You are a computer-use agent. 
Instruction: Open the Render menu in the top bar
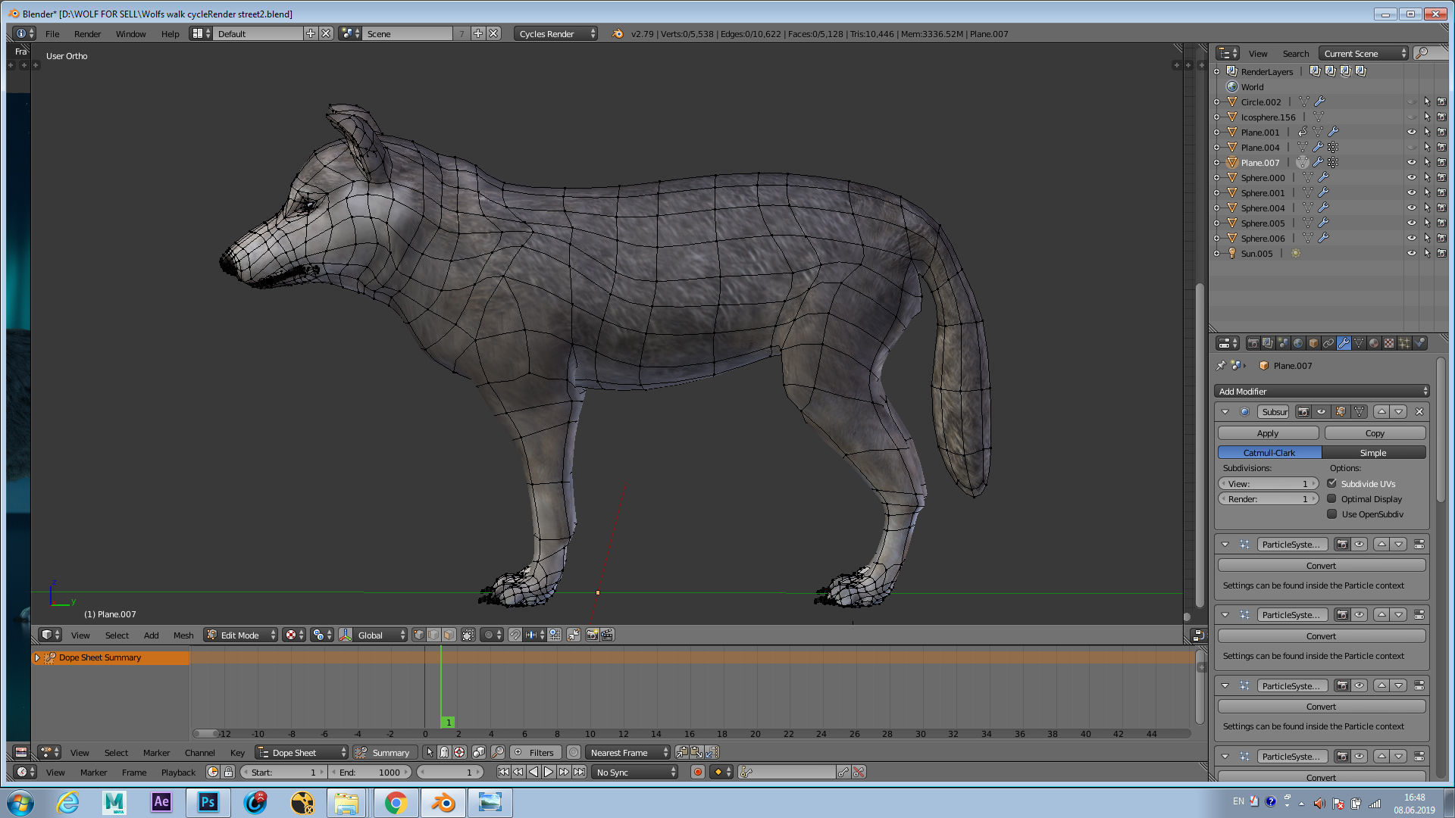pos(87,34)
